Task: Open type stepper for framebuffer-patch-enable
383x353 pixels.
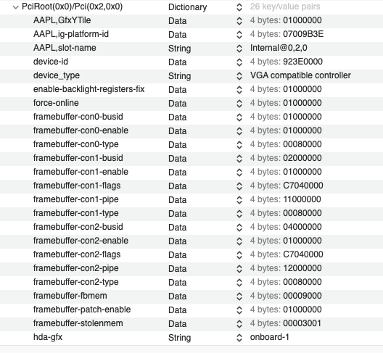Action: [x=239, y=310]
